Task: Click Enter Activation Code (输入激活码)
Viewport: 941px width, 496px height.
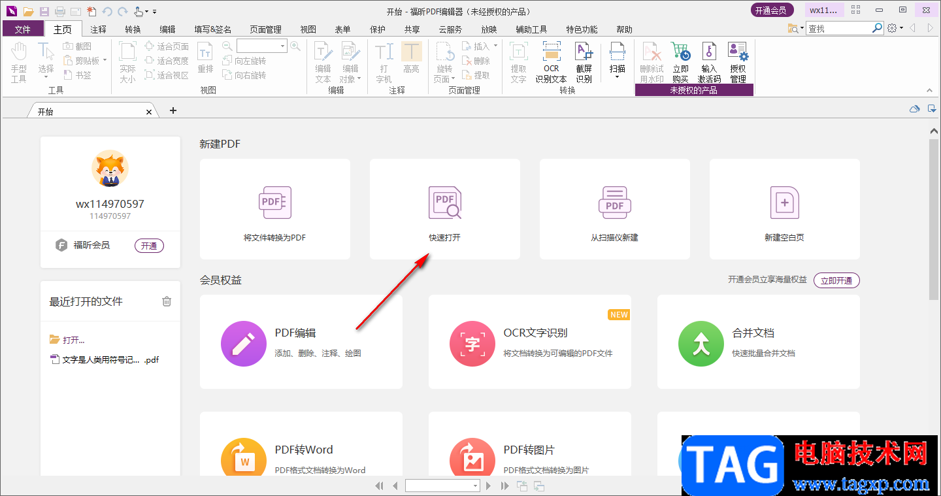Action: 709,62
